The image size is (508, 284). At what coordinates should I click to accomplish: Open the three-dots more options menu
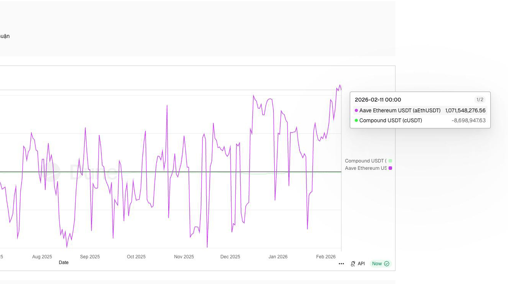coord(341,264)
